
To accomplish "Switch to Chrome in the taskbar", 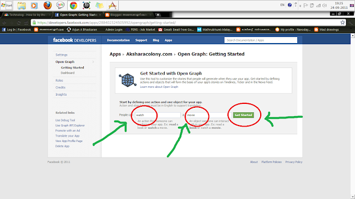I will click(73, 6).
